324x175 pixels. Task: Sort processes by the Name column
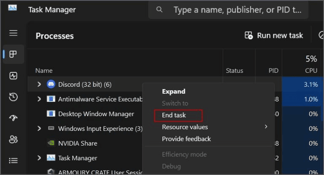(x=44, y=71)
